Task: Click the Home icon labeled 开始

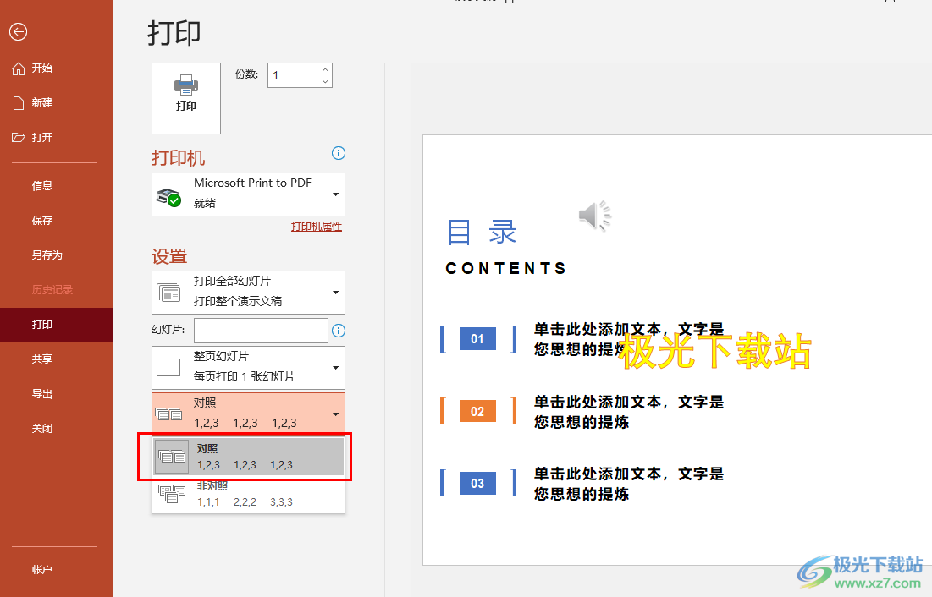Action: 19,68
